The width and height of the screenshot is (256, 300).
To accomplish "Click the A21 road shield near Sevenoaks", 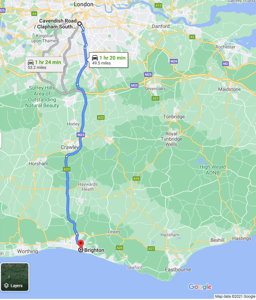I will tap(156, 98).
